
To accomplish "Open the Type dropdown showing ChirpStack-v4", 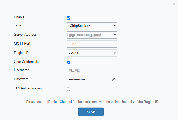I will point(92,26).
